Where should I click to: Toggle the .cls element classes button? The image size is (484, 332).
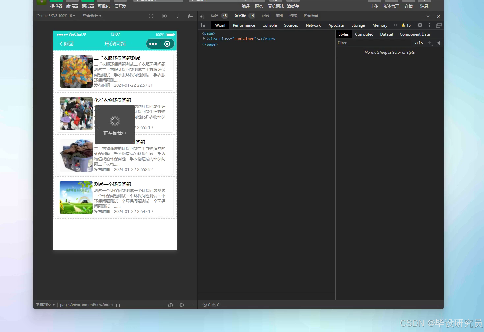pyautogui.click(x=419, y=43)
